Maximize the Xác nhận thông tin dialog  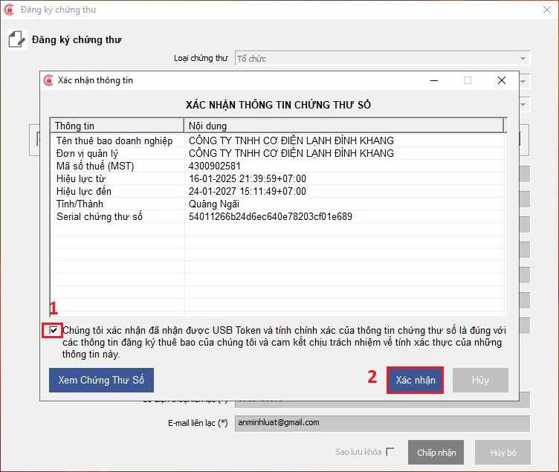tap(468, 80)
